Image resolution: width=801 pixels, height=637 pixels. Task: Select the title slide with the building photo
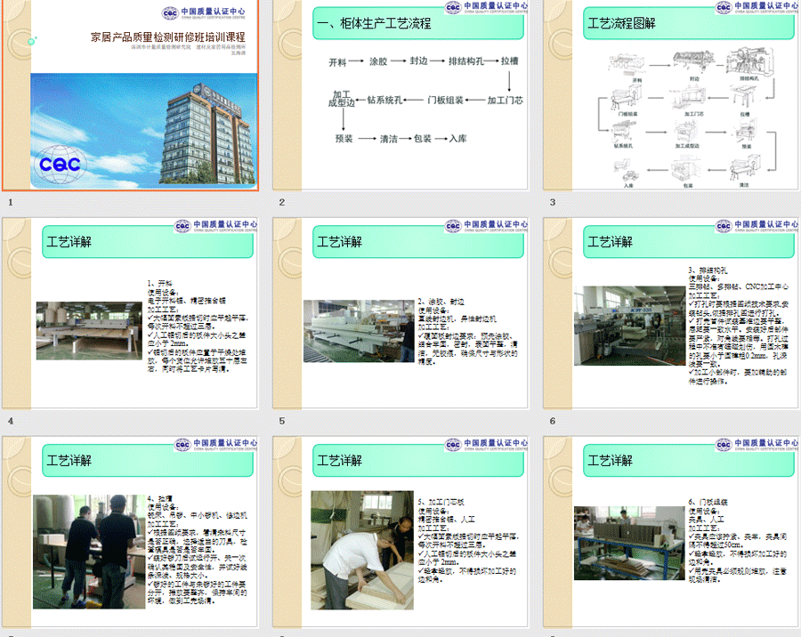[x=129, y=95]
